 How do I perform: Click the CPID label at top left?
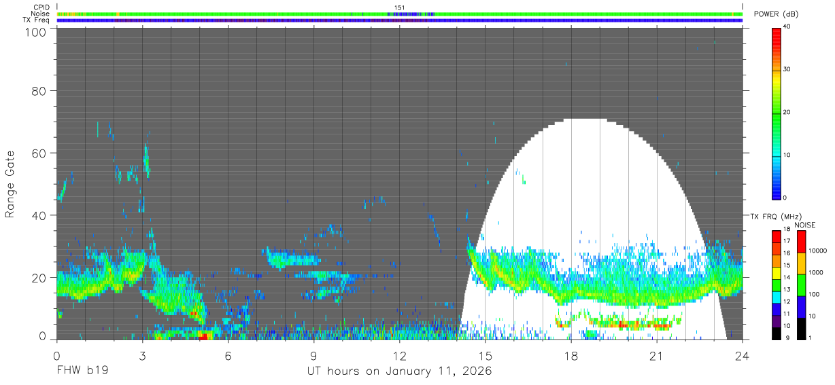[x=41, y=7]
